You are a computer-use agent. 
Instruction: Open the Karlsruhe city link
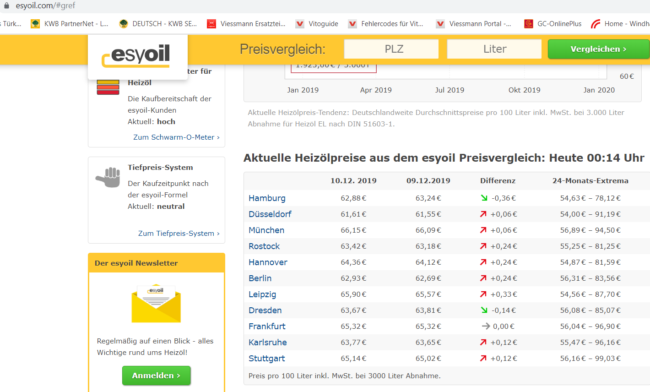click(x=268, y=342)
